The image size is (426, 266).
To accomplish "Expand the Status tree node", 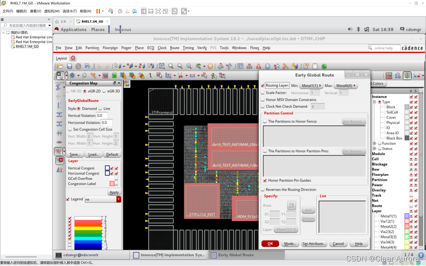I will 375,149.
